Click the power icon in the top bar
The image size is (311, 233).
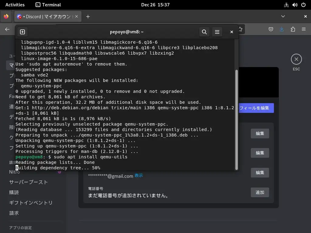coord(303,5)
